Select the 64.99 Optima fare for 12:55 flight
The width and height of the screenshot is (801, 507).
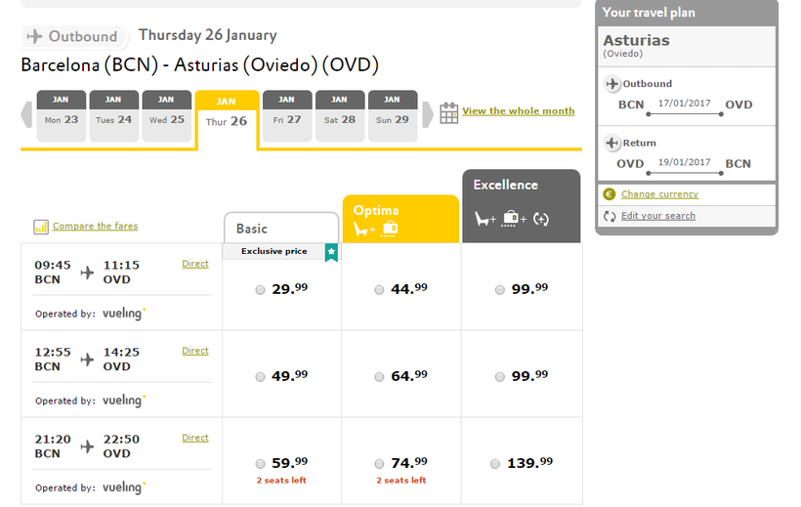(379, 376)
